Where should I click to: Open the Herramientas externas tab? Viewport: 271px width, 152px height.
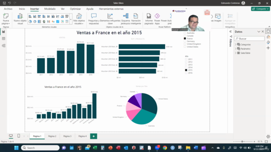(111, 9)
